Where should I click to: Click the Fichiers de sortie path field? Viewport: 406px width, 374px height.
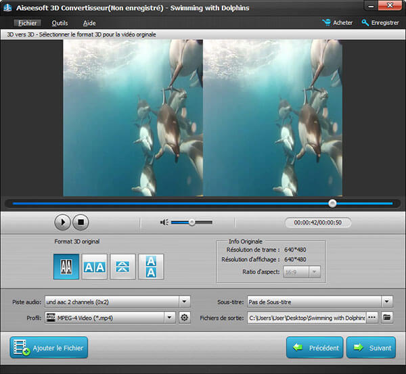coord(307,318)
